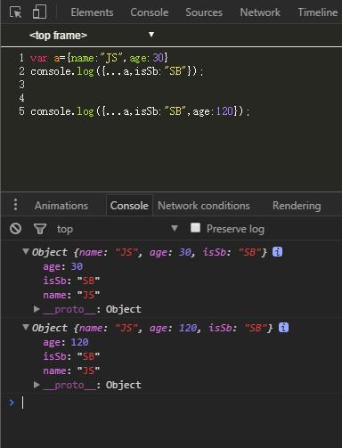The height and width of the screenshot is (448, 342).
Task: Select 'name: "JS"' row under first object
Action: click(x=71, y=295)
